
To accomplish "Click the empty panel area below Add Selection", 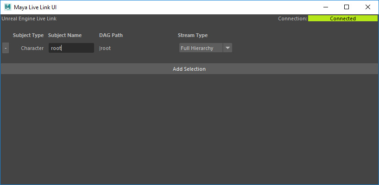I will (x=189, y=129).
